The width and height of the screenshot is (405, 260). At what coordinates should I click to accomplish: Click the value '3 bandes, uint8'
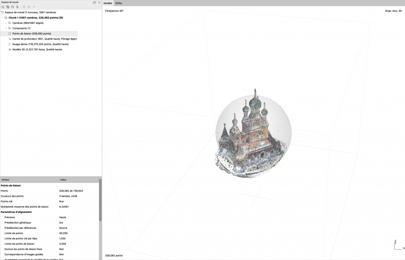(x=68, y=196)
